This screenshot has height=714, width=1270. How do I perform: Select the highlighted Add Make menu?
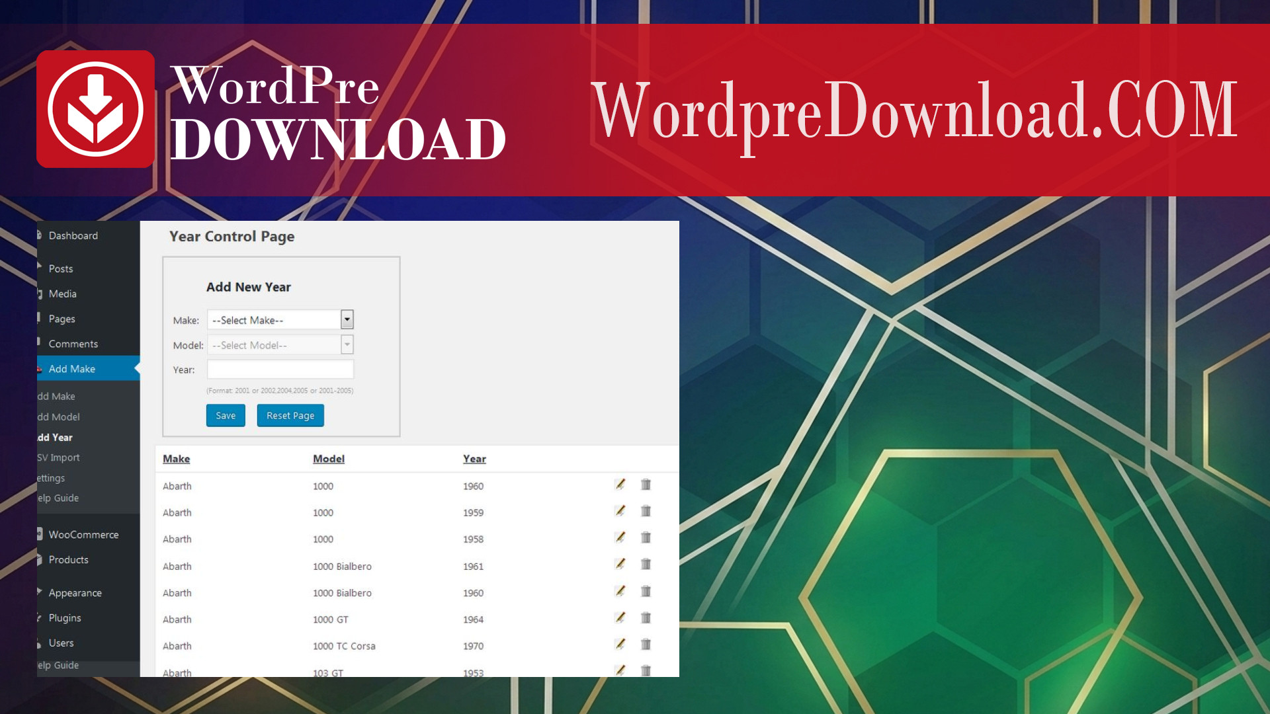click(88, 369)
